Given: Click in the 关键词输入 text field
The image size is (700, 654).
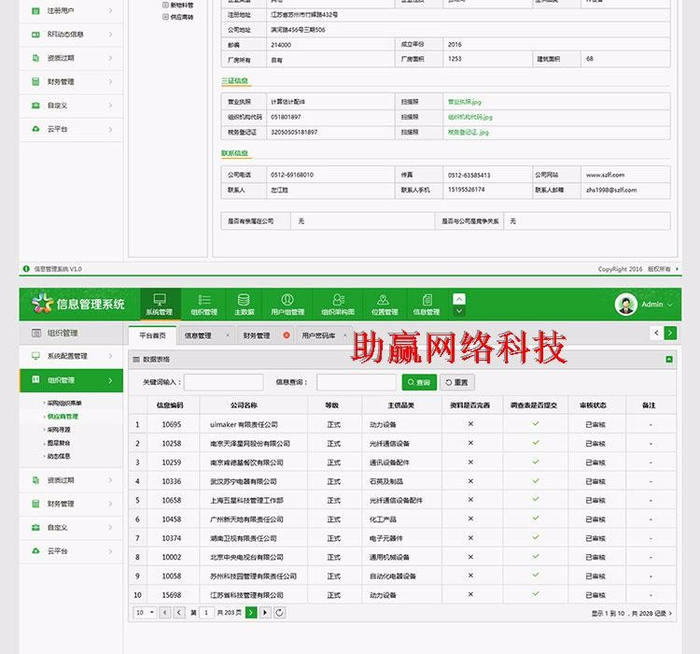Looking at the screenshot, I should click(224, 382).
